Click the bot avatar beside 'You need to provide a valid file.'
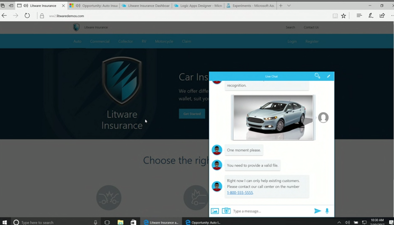 coord(217,165)
